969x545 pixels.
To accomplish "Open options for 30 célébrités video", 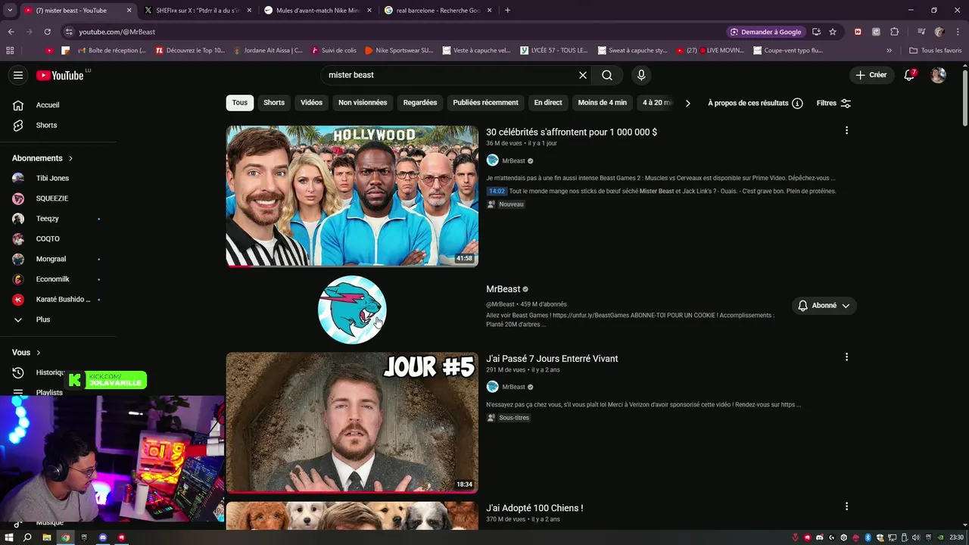I will click(846, 130).
